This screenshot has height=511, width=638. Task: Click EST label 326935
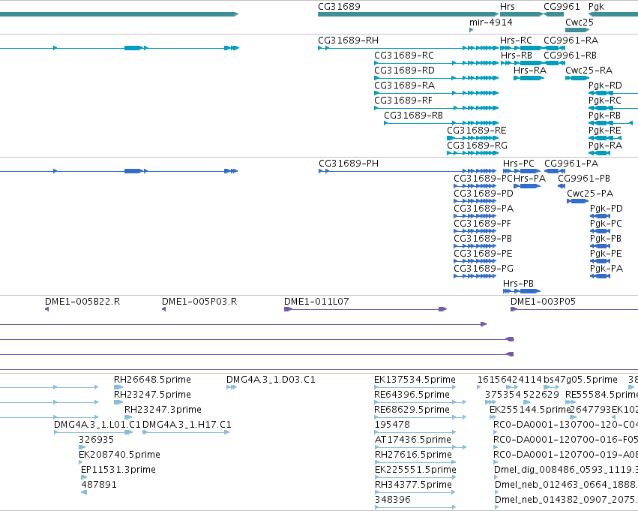pos(97,440)
